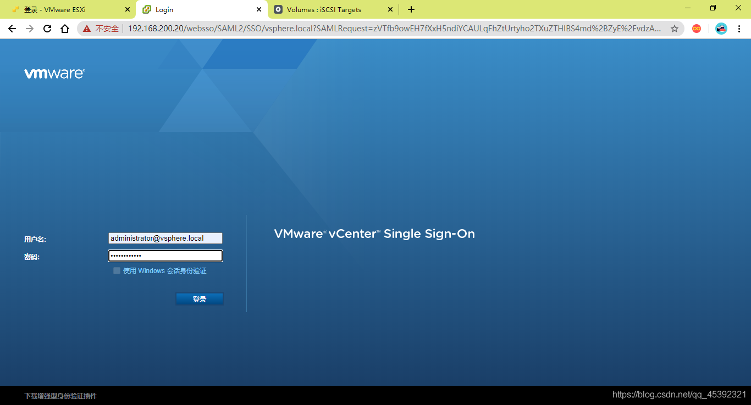Screen dimensions: 751x405
Task: Enable 使用 Windows 会话身份验证 checkbox
Action: click(117, 270)
